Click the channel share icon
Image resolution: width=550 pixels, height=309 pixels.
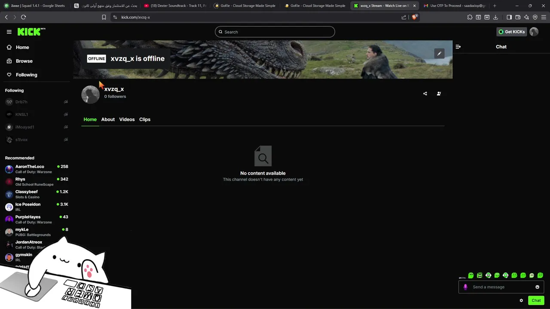(425, 94)
